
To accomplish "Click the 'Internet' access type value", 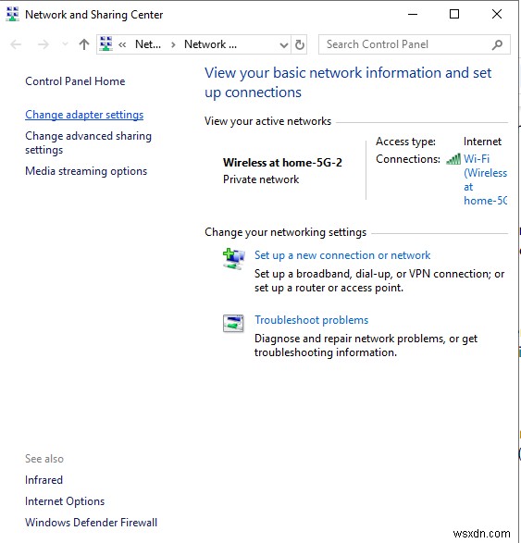I will coord(482,142).
